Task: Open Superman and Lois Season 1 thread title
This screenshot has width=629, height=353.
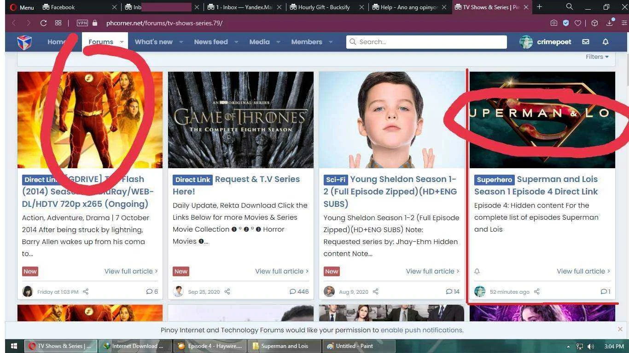Action: (x=536, y=185)
